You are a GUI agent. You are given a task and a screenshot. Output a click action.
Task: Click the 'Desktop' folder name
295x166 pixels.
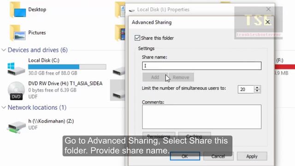(37, 10)
